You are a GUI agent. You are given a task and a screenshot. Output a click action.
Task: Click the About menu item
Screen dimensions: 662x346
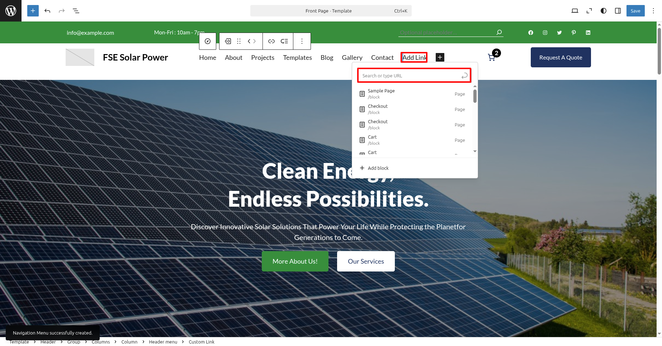[x=234, y=58]
